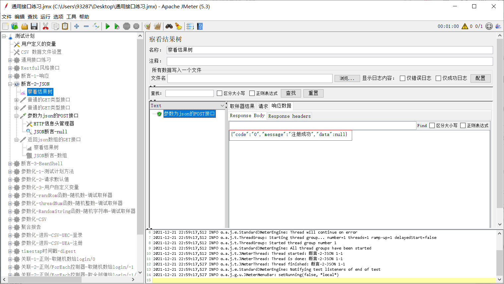Open function helper dialog icon
504x284 pixels.
pos(190,26)
